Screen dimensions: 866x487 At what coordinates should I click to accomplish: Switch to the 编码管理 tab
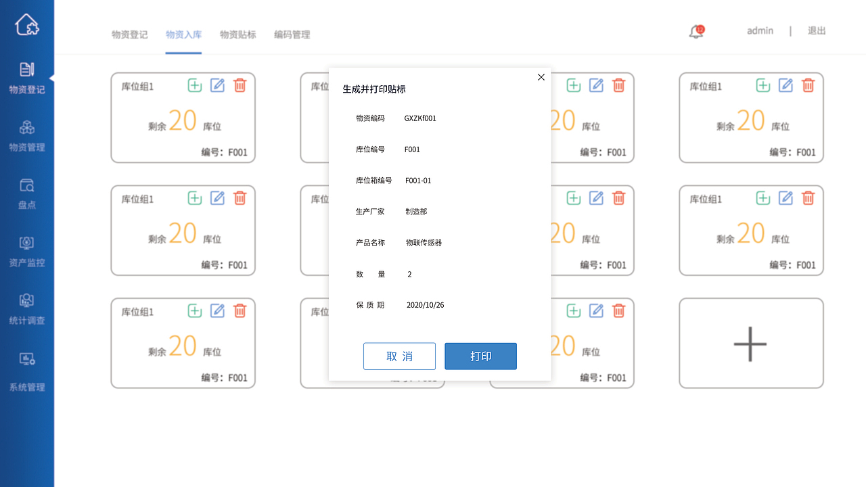[x=291, y=34]
